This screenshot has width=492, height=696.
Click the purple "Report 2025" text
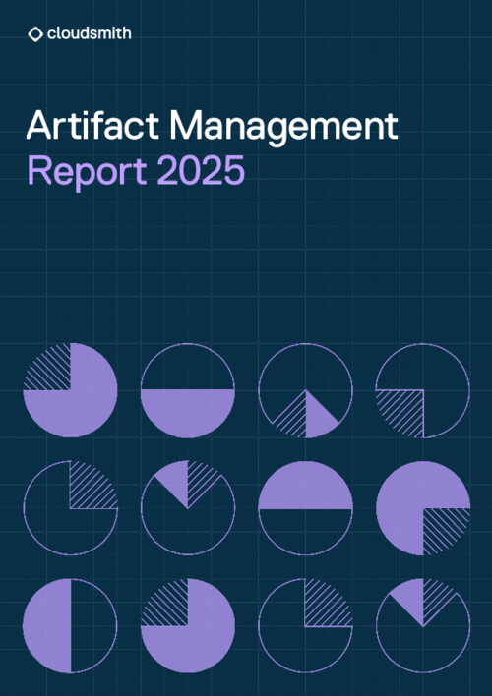(136, 171)
